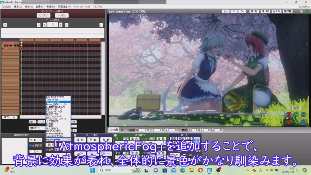This screenshot has width=311, height=175.
Task: Open Windows Start menu
Action: pos(92,170)
